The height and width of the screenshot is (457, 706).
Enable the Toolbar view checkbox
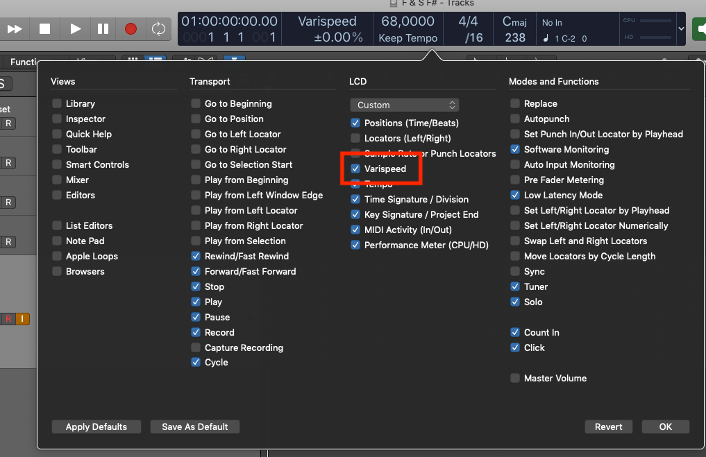57,149
